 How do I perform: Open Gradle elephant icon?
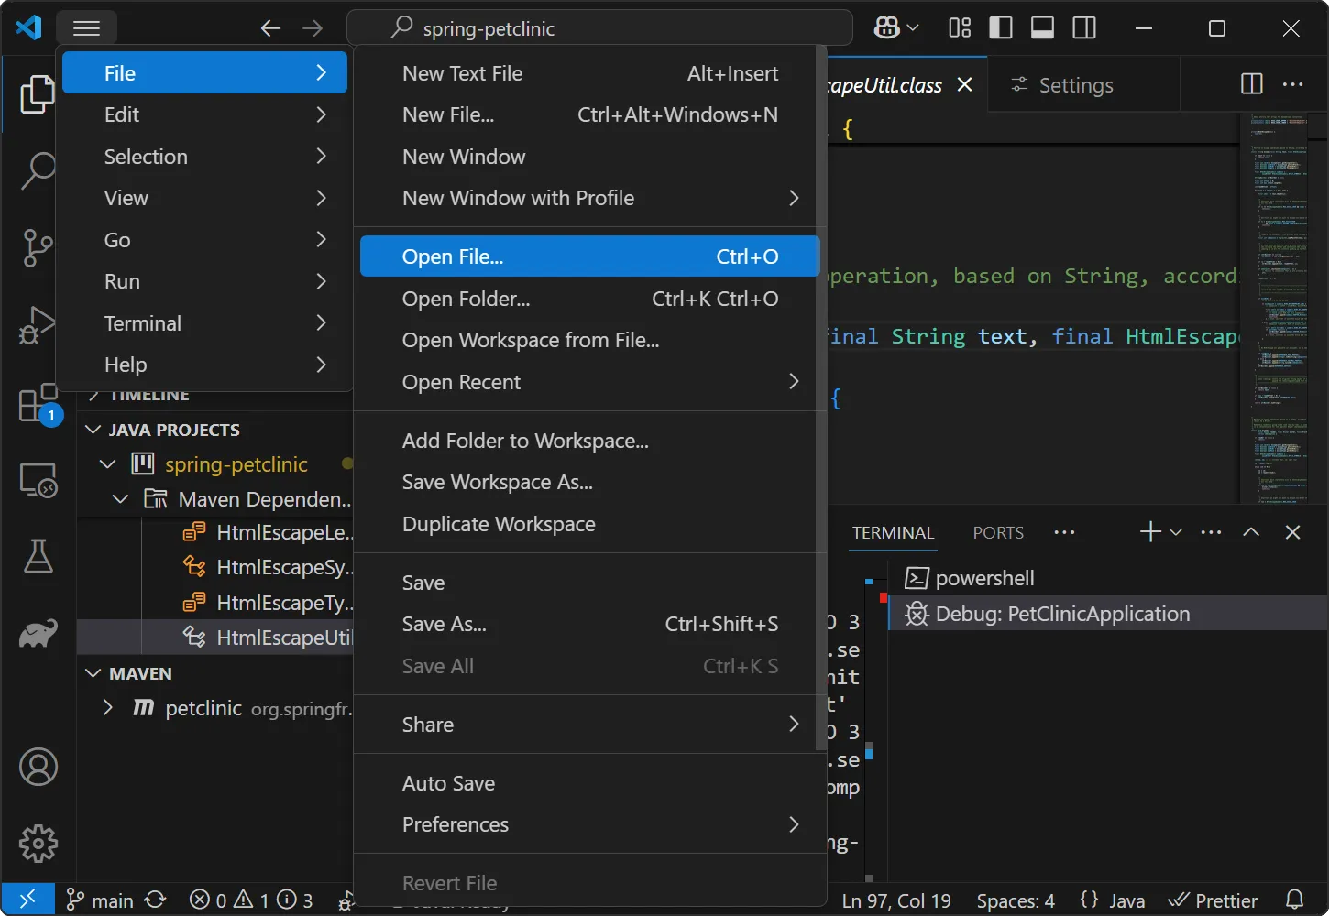click(38, 633)
